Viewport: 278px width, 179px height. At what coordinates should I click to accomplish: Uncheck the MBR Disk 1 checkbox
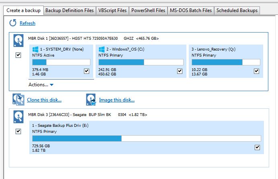point(18,55)
